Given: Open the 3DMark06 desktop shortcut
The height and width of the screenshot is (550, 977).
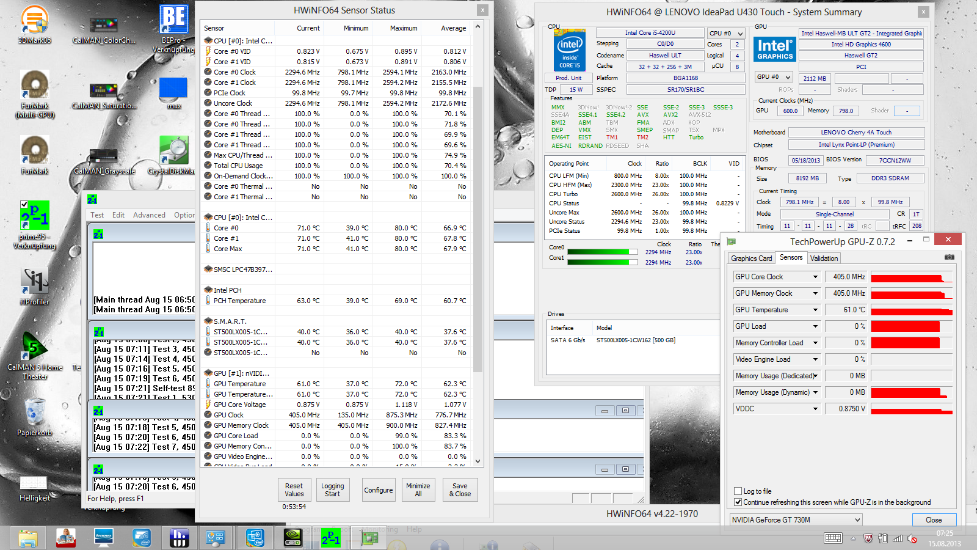Looking at the screenshot, I should click(x=34, y=20).
